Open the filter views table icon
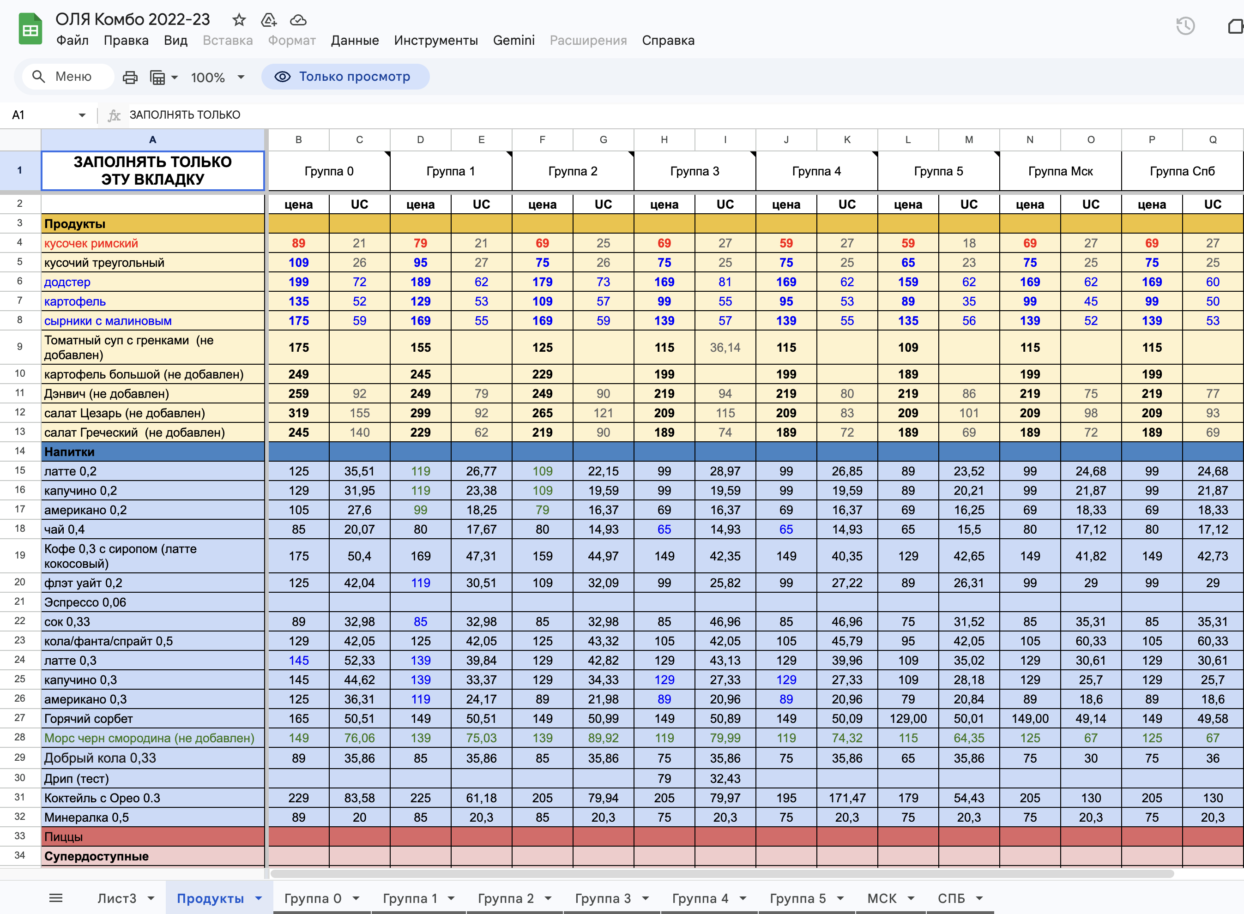 tap(158, 77)
